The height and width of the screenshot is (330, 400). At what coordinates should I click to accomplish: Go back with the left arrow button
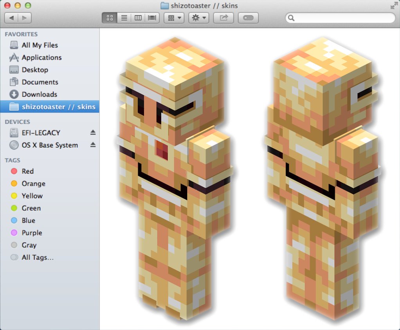coord(11,18)
